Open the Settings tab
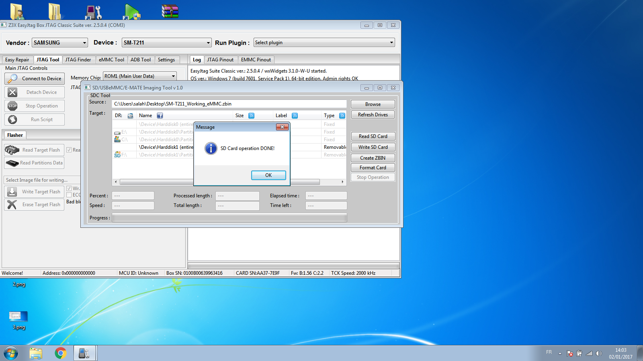Image resolution: width=643 pixels, height=361 pixels. 166,60
